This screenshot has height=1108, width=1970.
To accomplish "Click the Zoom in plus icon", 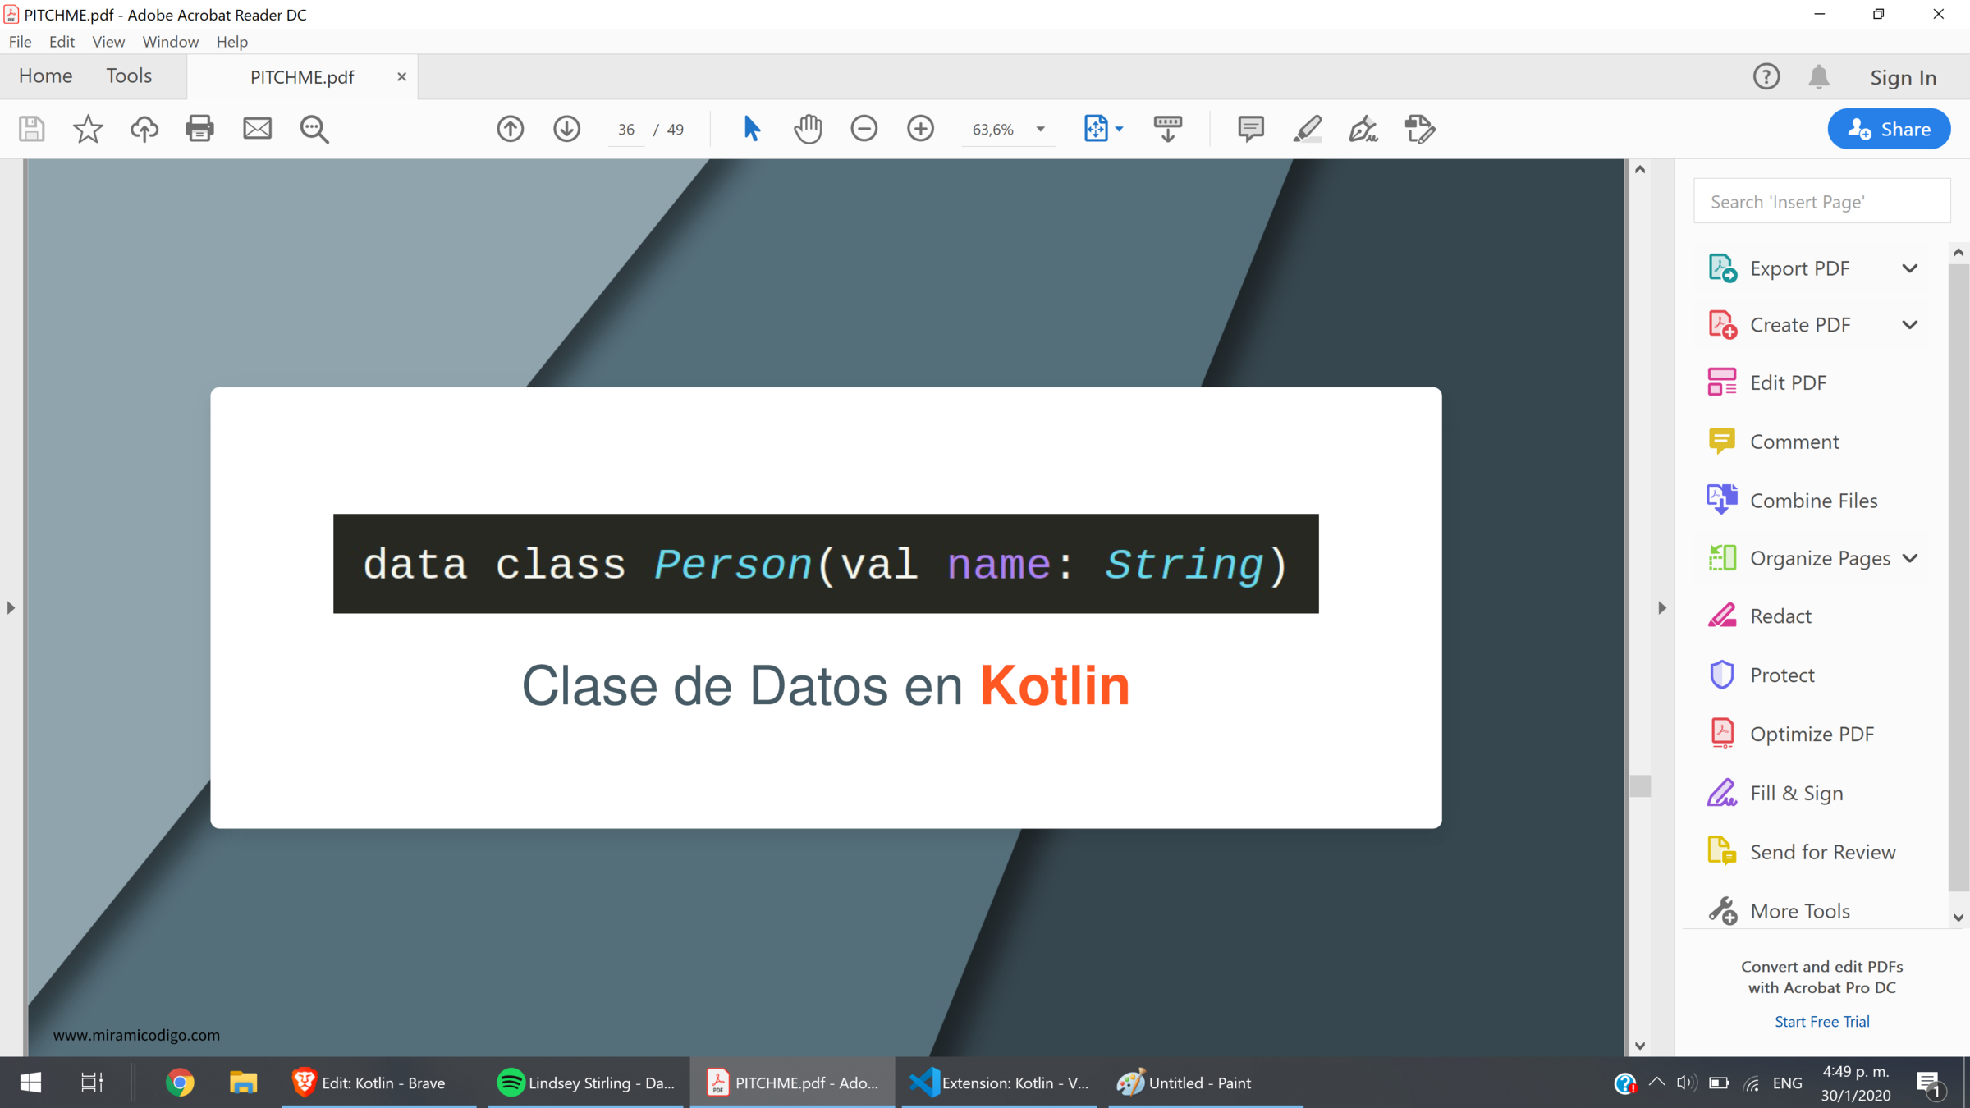I will (920, 129).
